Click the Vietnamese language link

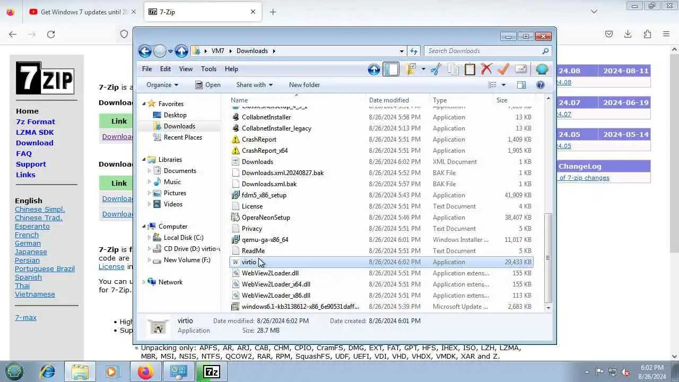35,294
